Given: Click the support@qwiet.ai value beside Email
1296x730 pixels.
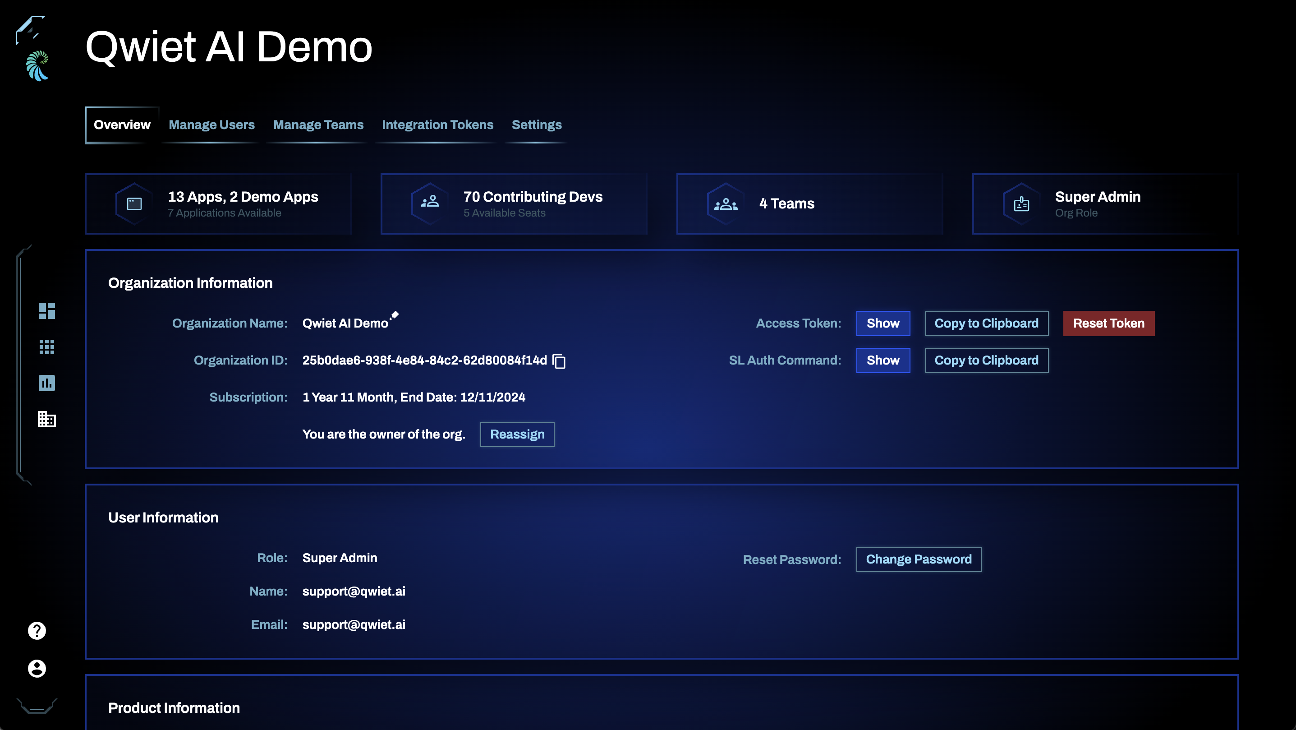Looking at the screenshot, I should [x=354, y=625].
